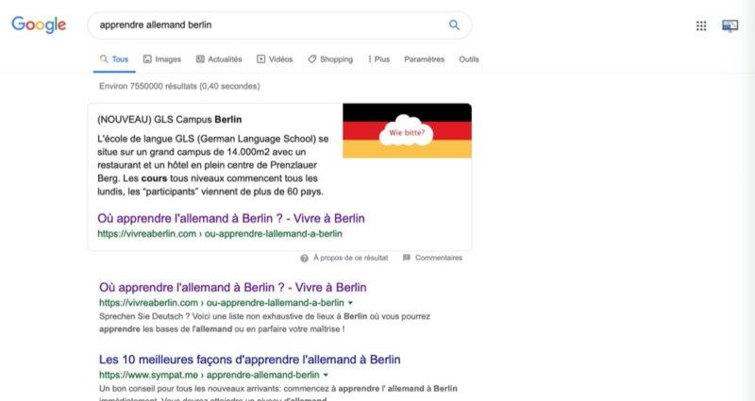Open Outils search tools
This screenshot has width=755, height=401.
[x=469, y=59]
